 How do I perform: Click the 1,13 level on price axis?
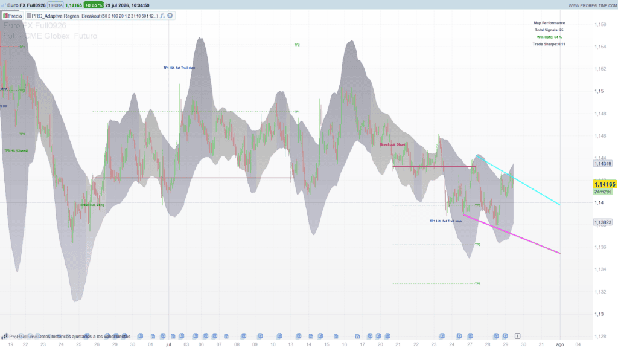[x=599, y=314]
